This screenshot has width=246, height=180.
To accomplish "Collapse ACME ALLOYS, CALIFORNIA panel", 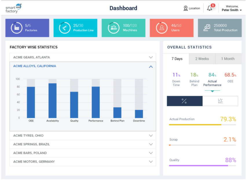I will point(150,67).
